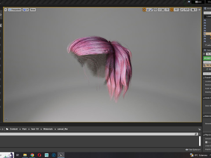Select the Scale transform tool
The height and width of the screenshot is (158, 211).
coord(151,10)
